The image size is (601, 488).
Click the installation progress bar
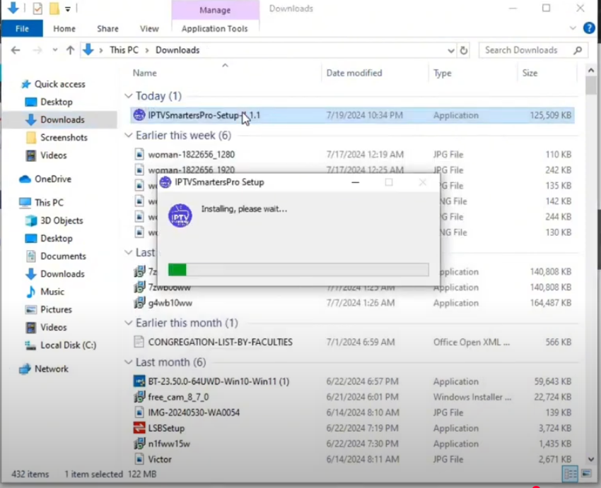(x=298, y=269)
